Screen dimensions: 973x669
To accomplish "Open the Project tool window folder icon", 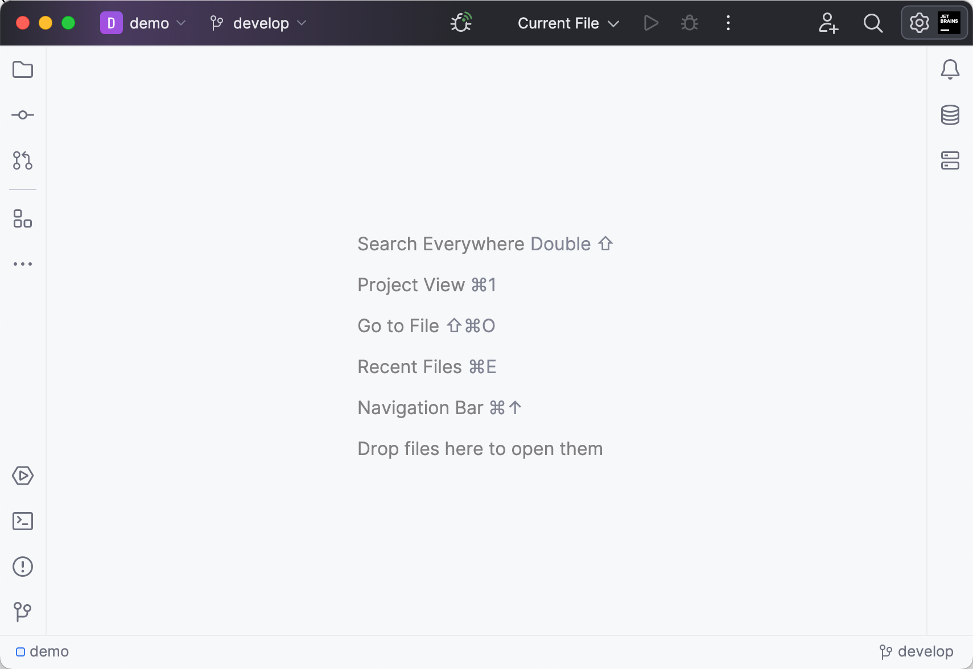I will point(22,69).
